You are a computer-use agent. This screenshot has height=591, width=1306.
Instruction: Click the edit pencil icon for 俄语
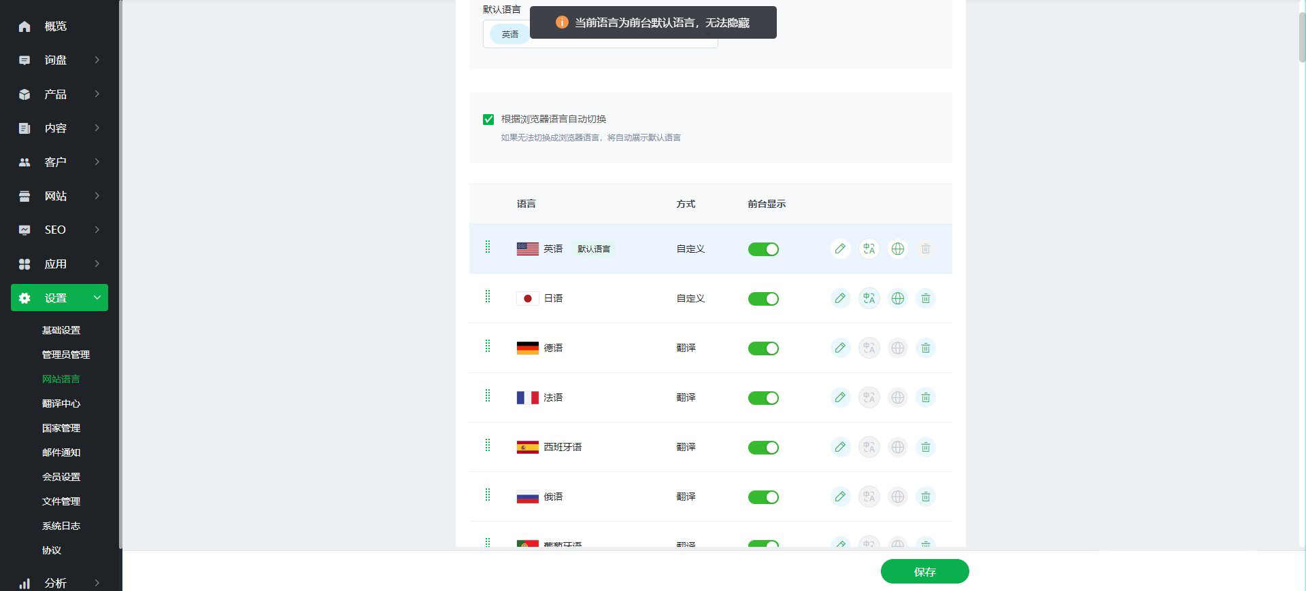click(x=840, y=497)
